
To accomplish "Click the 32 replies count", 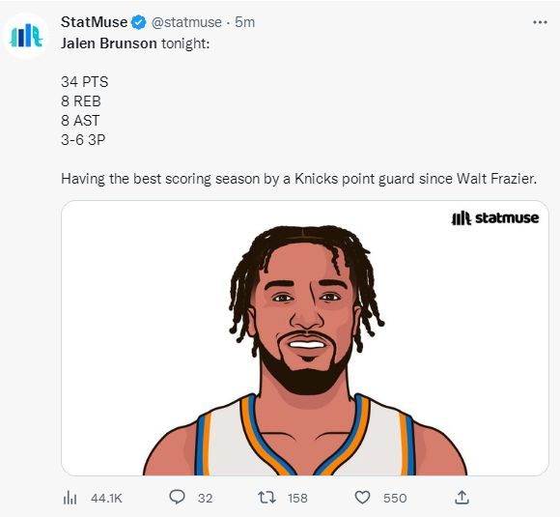I will (206, 498).
